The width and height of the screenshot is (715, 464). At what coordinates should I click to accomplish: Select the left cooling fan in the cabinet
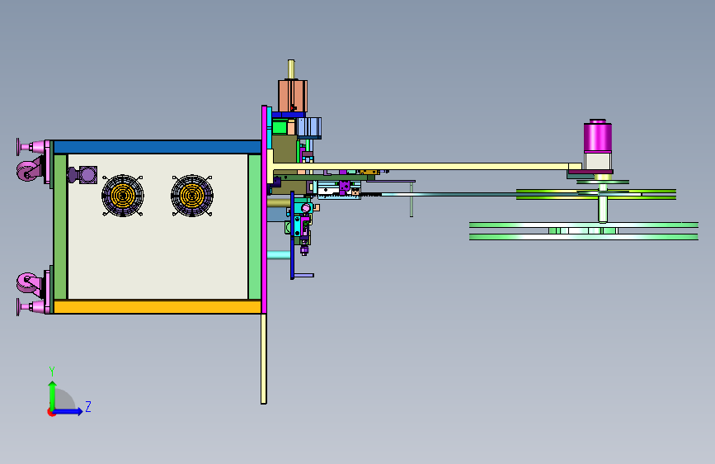(123, 196)
